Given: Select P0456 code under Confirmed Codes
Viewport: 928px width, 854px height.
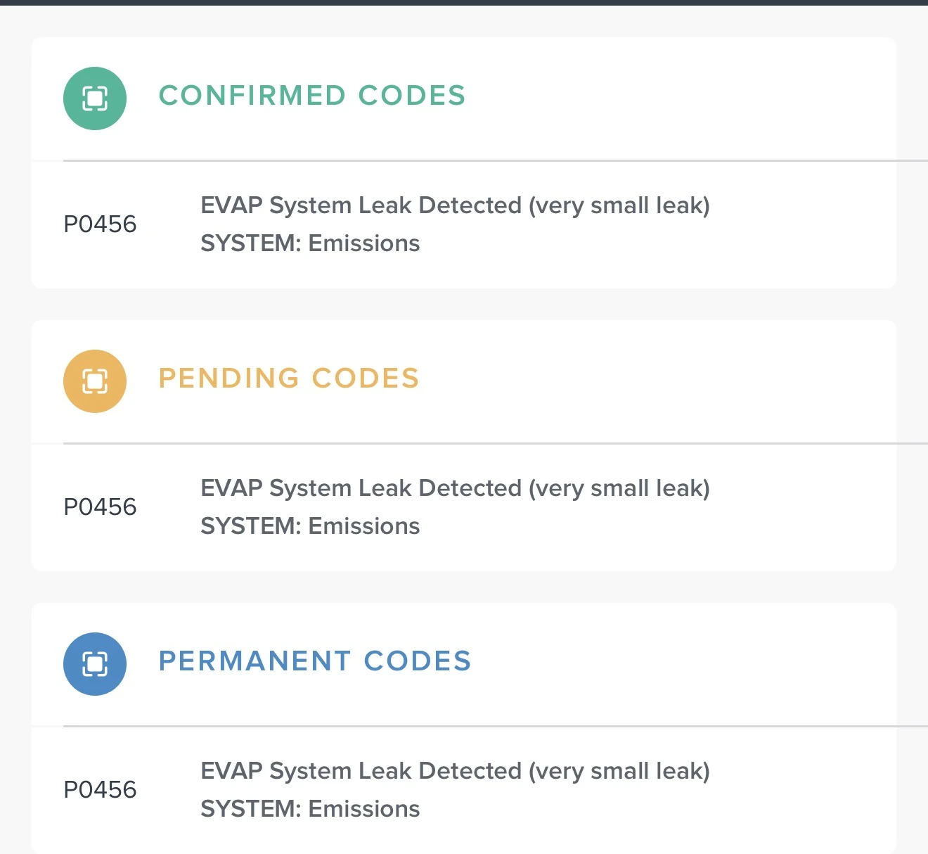Looking at the screenshot, I should coord(100,224).
